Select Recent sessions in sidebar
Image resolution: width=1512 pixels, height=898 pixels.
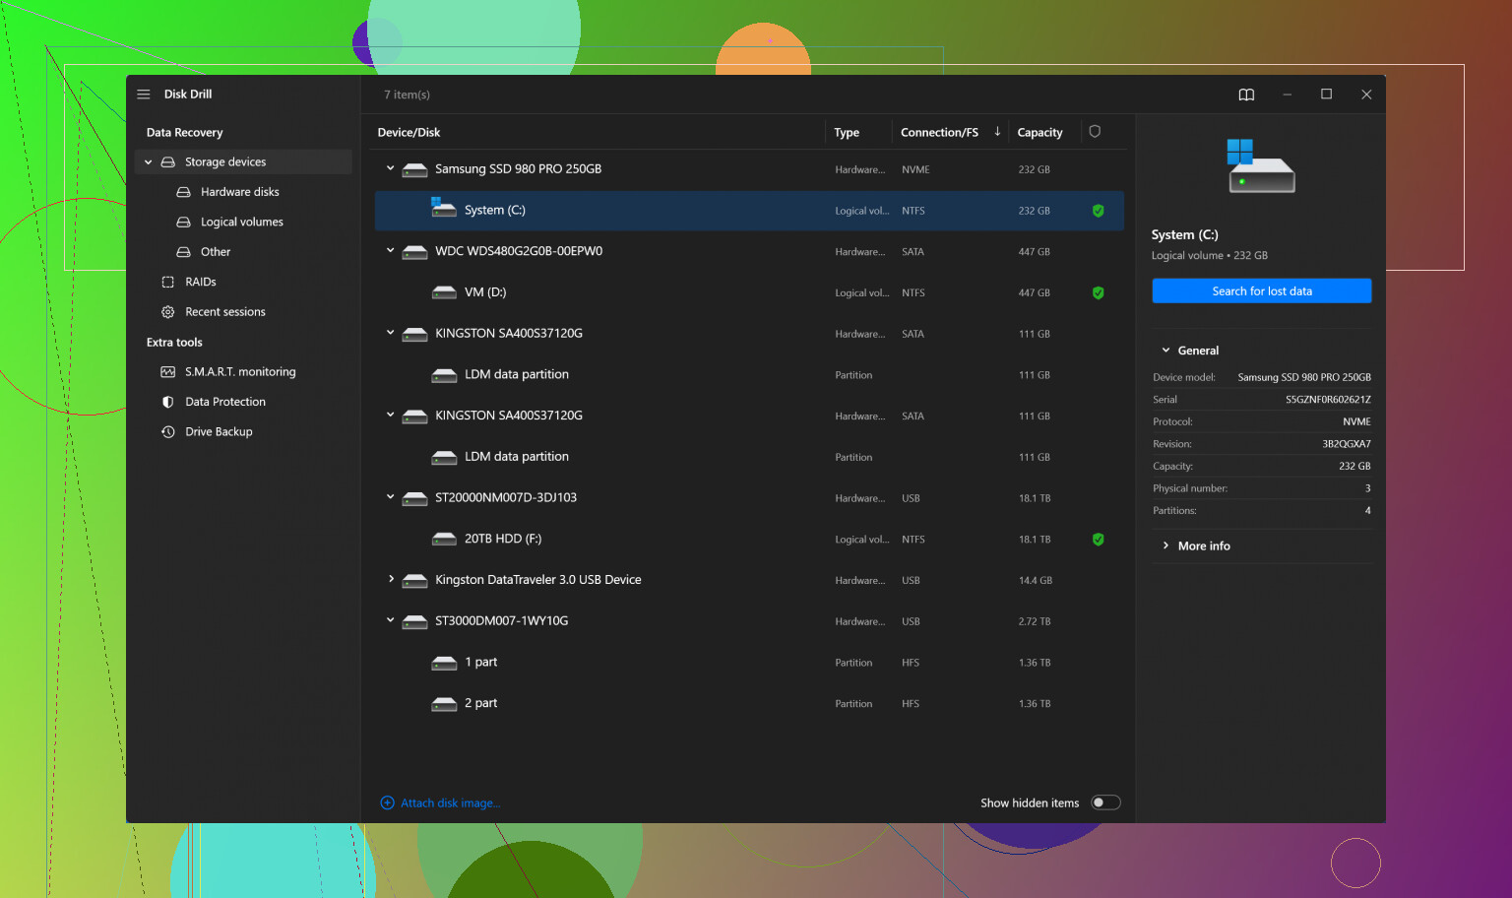click(224, 312)
